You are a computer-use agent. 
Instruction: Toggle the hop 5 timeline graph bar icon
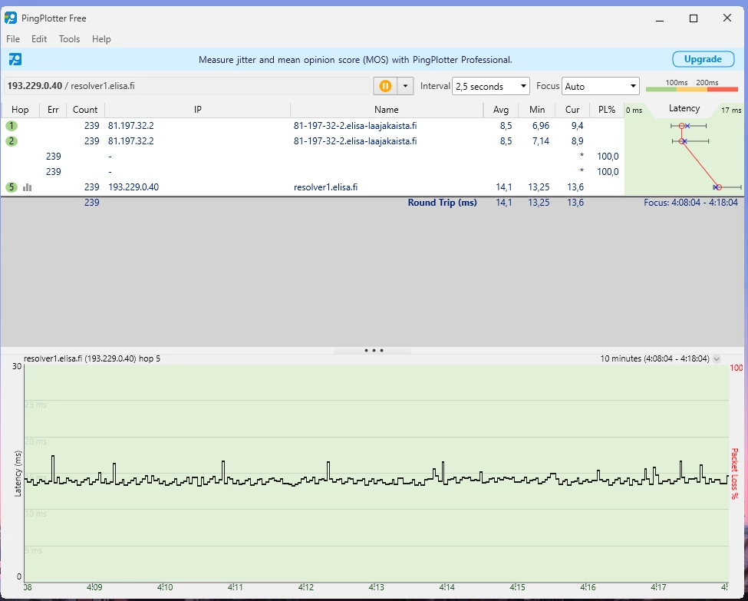click(28, 187)
